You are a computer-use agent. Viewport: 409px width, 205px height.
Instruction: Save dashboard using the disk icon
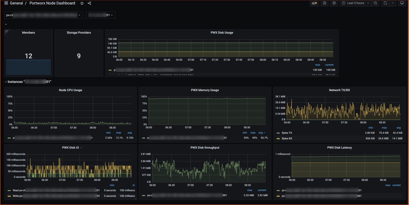pos(325,3)
